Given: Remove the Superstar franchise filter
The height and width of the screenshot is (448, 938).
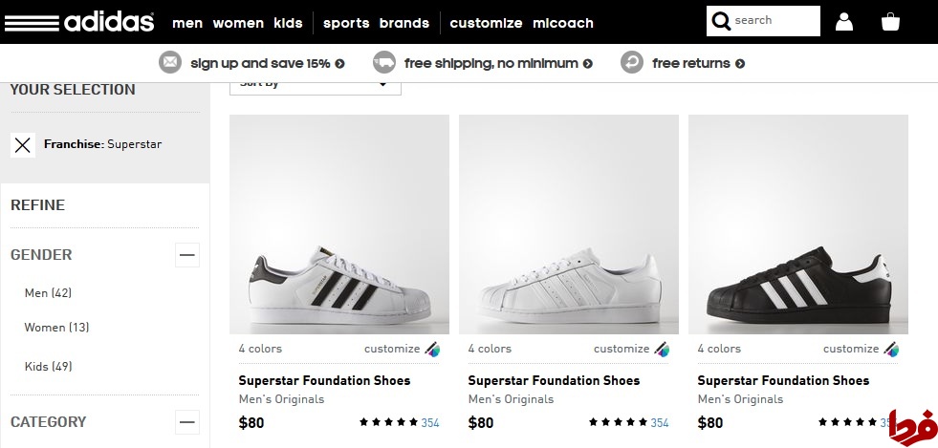Looking at the screenshot, I should [23, 144].
